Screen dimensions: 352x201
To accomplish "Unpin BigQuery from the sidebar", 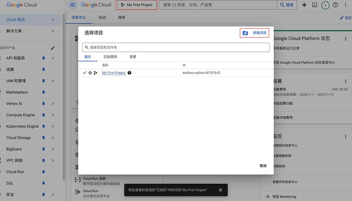I will click(x=43, y=149).
